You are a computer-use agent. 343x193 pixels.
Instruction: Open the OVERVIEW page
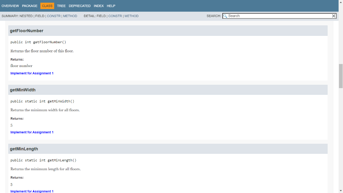(10, 6)
